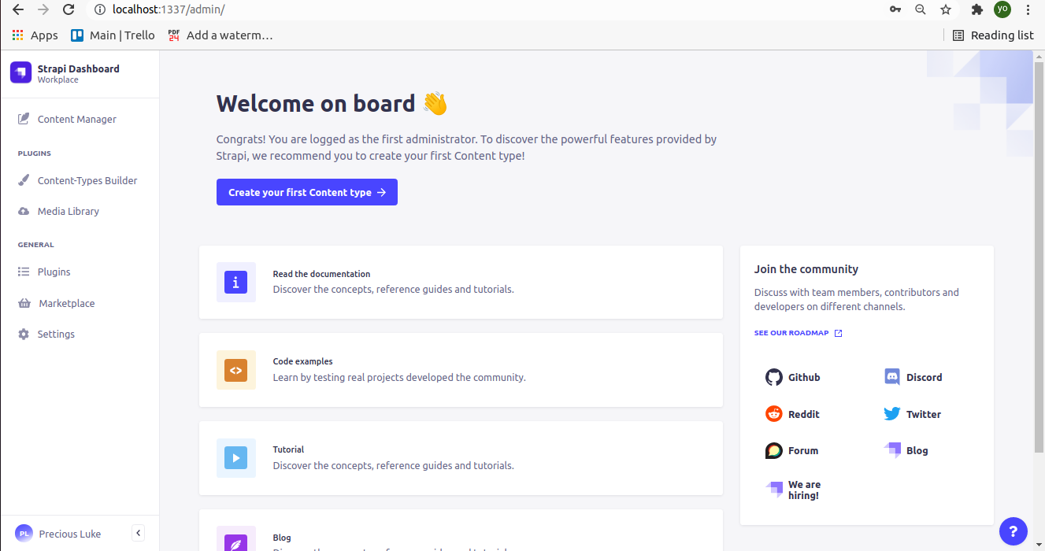
Task: Open the Github community link
Action: (x=793, y=377)
